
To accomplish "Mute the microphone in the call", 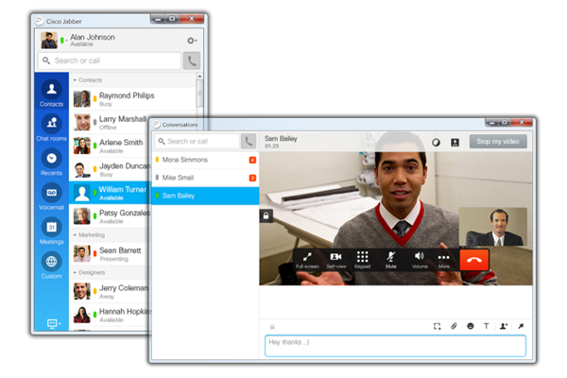I will pyautogui.click(x=390, y=259).
